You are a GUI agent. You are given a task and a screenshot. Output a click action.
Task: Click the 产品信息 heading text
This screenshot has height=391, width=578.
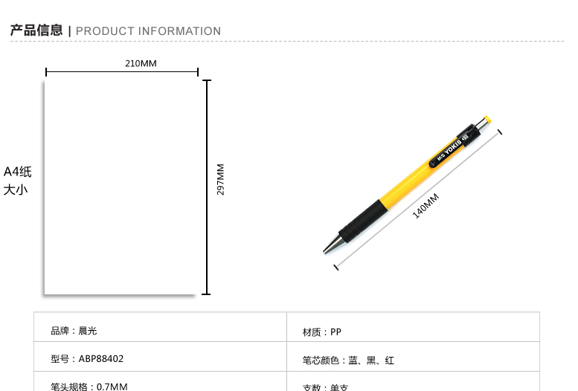[x=36, y=30]
